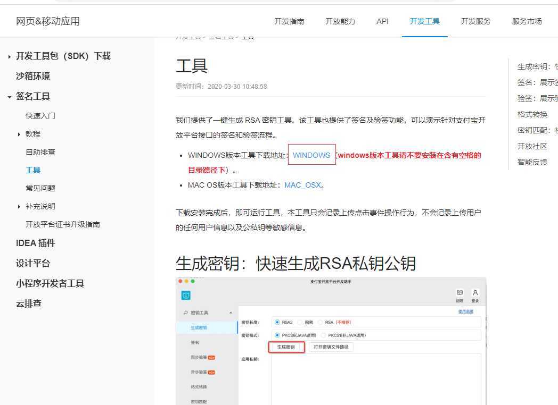Select the 国密 radio button

coord(300,322)
